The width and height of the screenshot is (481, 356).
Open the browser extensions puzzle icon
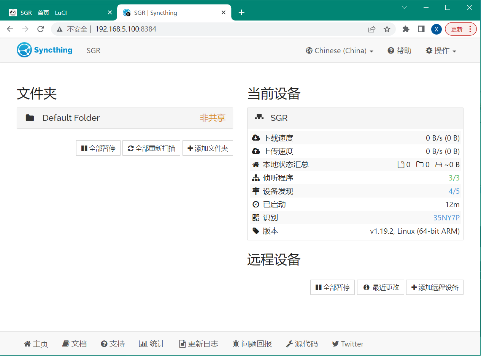[406, 29]
